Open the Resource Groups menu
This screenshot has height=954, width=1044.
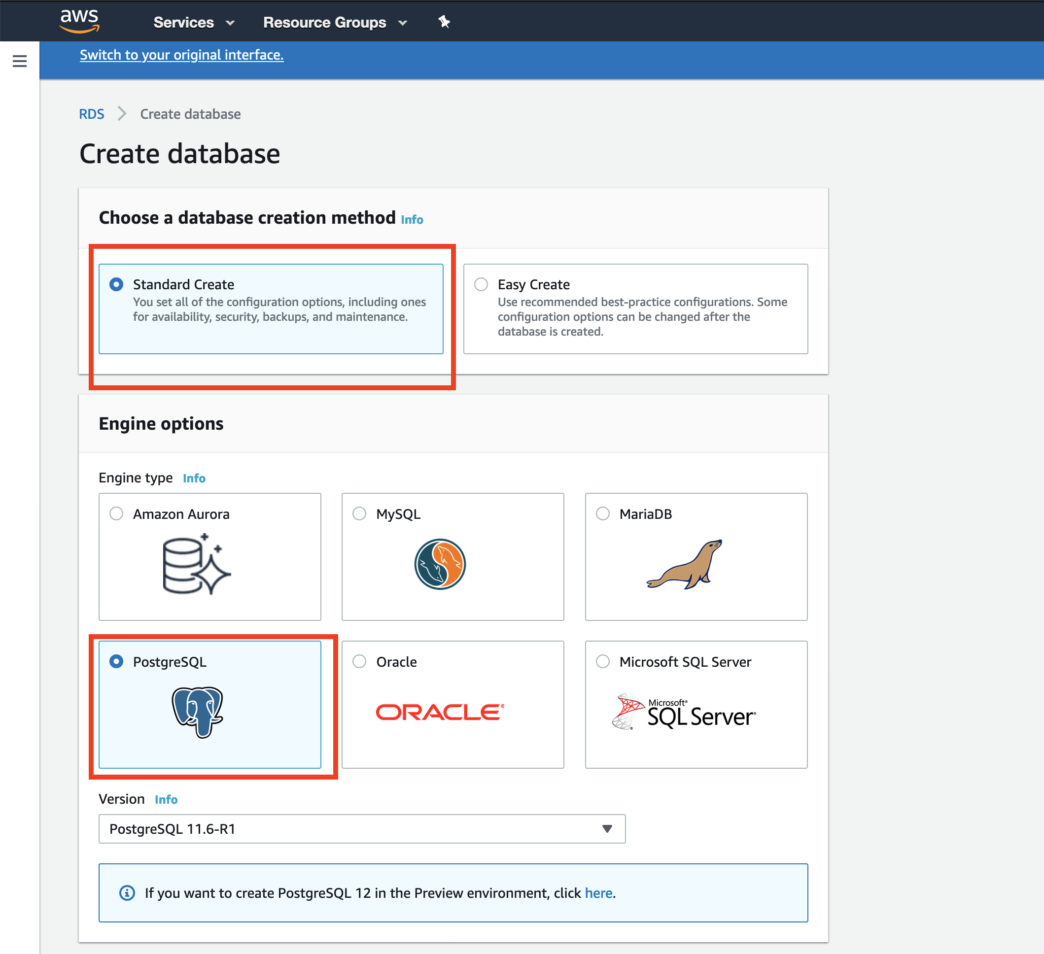pos(335,22)
